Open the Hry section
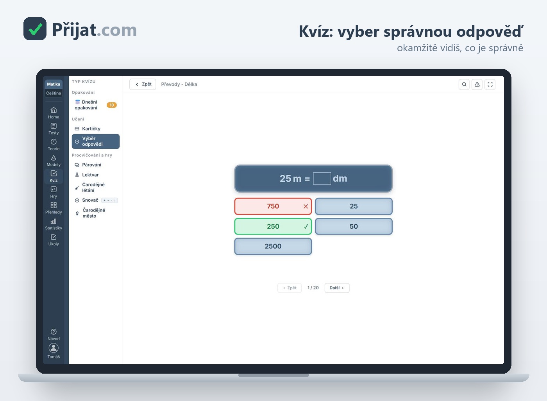Viewport: 547px width, 401px height. (54, 192)
